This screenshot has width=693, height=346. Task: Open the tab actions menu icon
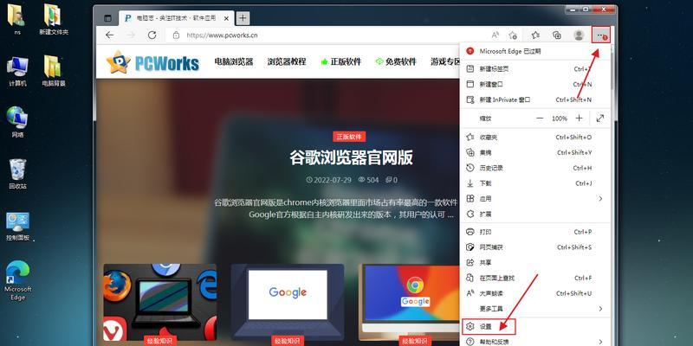tap(107, 18)
